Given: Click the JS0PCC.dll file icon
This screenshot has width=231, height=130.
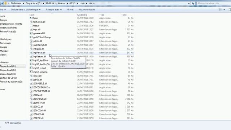Looking at the screenshot, I should 31,118.
